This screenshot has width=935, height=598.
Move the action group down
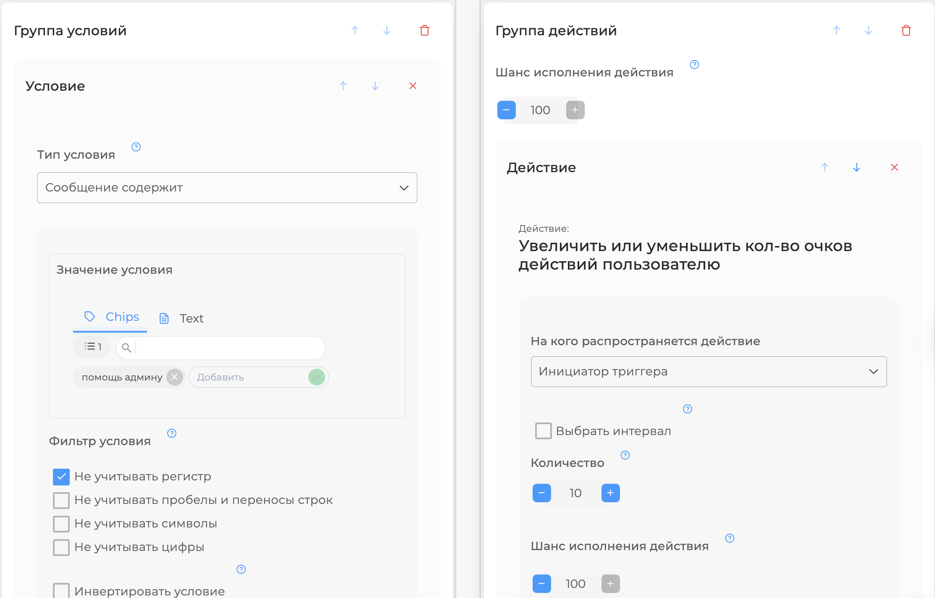pos(868,30)
